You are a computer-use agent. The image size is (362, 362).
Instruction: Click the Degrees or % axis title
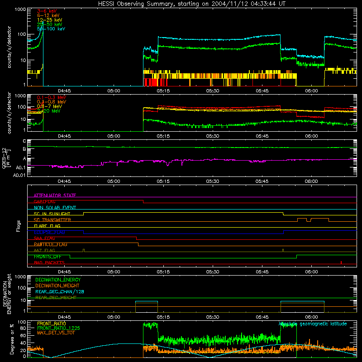click(12, 339)
